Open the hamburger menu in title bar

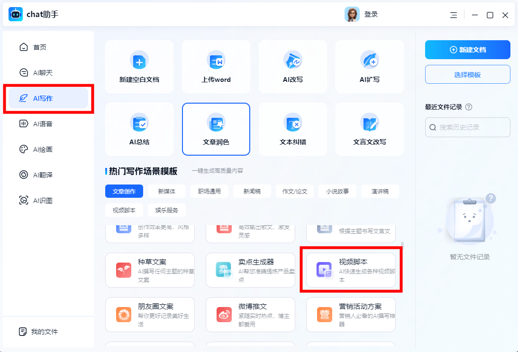pyautogui.click(x=454, y=15)
